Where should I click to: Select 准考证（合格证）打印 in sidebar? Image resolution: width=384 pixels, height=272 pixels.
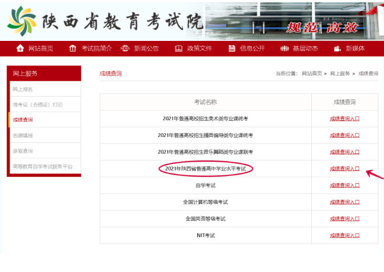[38, 104]
